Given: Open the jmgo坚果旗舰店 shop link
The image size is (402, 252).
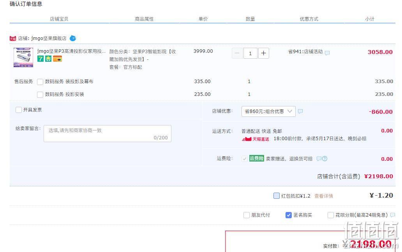Looking at the screenshot, I should (x=49, y=38).
